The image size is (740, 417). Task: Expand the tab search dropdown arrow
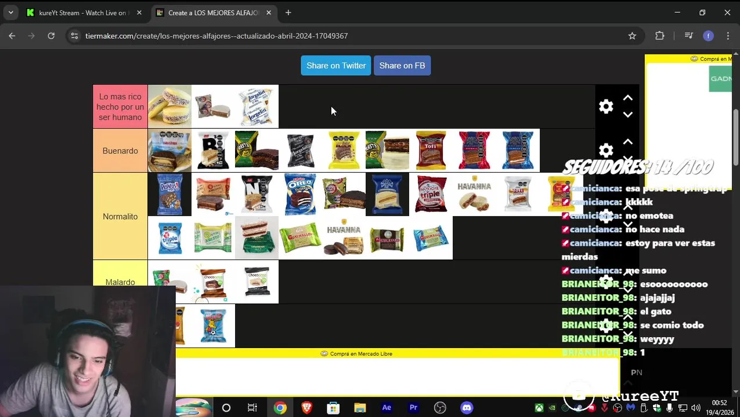pyautogui.click(x=10, y=13)
